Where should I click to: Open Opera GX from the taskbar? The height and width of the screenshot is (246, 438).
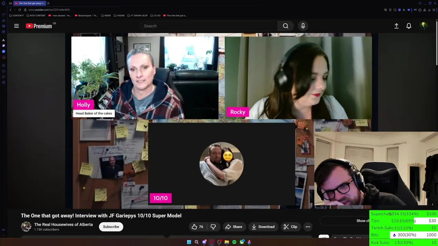point(212,242)
